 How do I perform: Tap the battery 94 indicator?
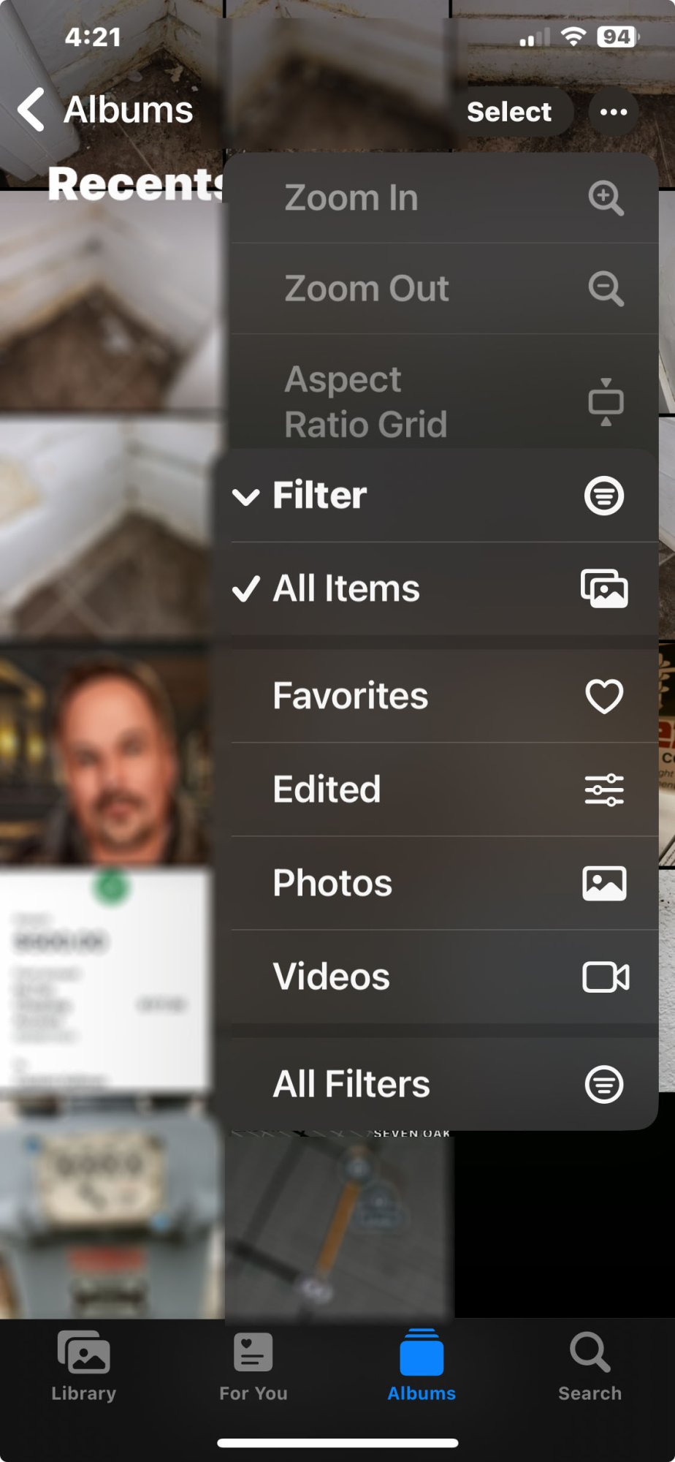[617, 37]
